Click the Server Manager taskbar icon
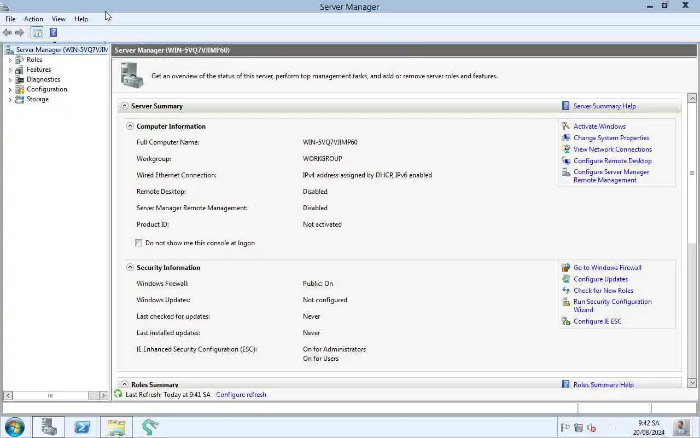 click(49, 427)
